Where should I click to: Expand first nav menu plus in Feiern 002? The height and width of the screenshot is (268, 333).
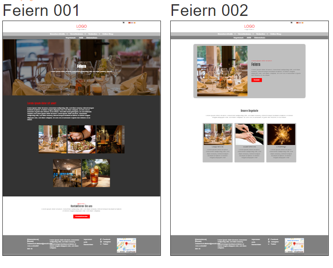pos(235,34)
